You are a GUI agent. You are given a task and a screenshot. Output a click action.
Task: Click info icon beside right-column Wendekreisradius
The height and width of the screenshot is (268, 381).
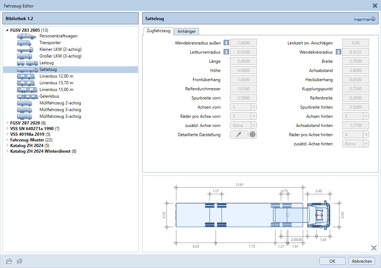338,52
